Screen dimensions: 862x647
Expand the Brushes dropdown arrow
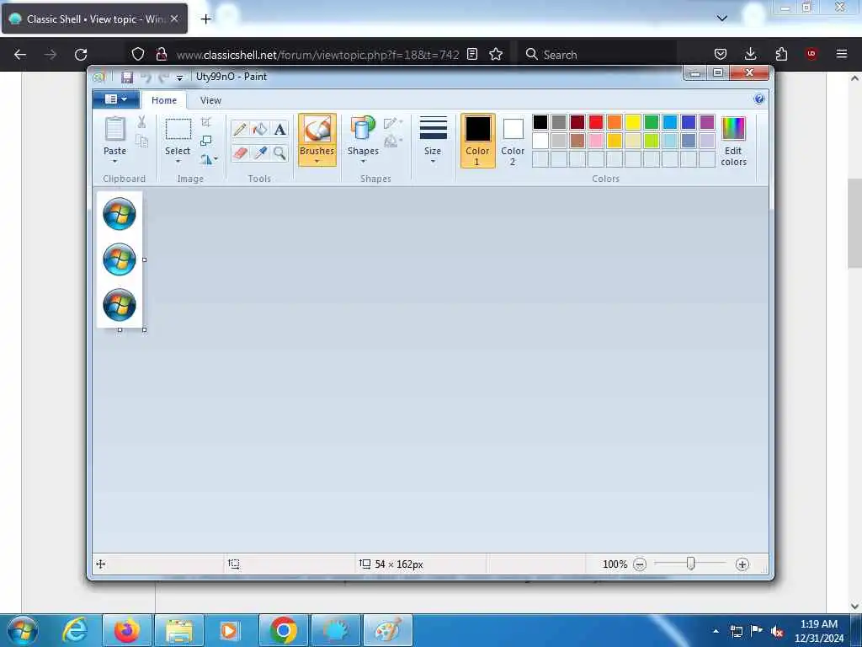click(x=317, y=162)
